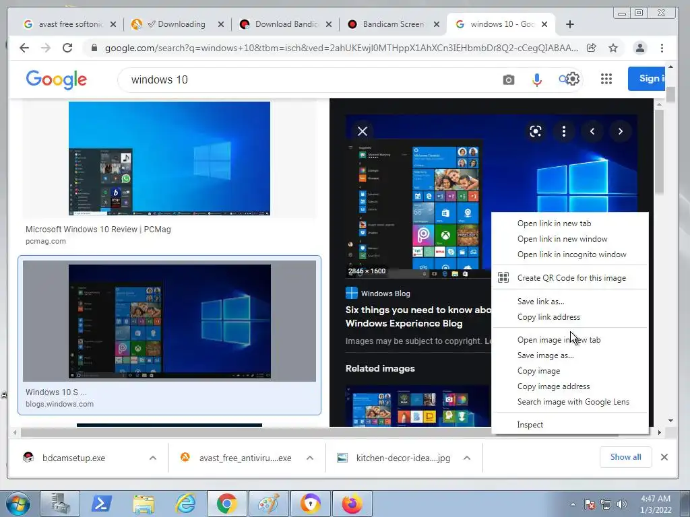The width and height of the screenshot is (690, 517).
Task: Click the windows 10 search input field
Action: pyautogui.click(x=308, y=79)
